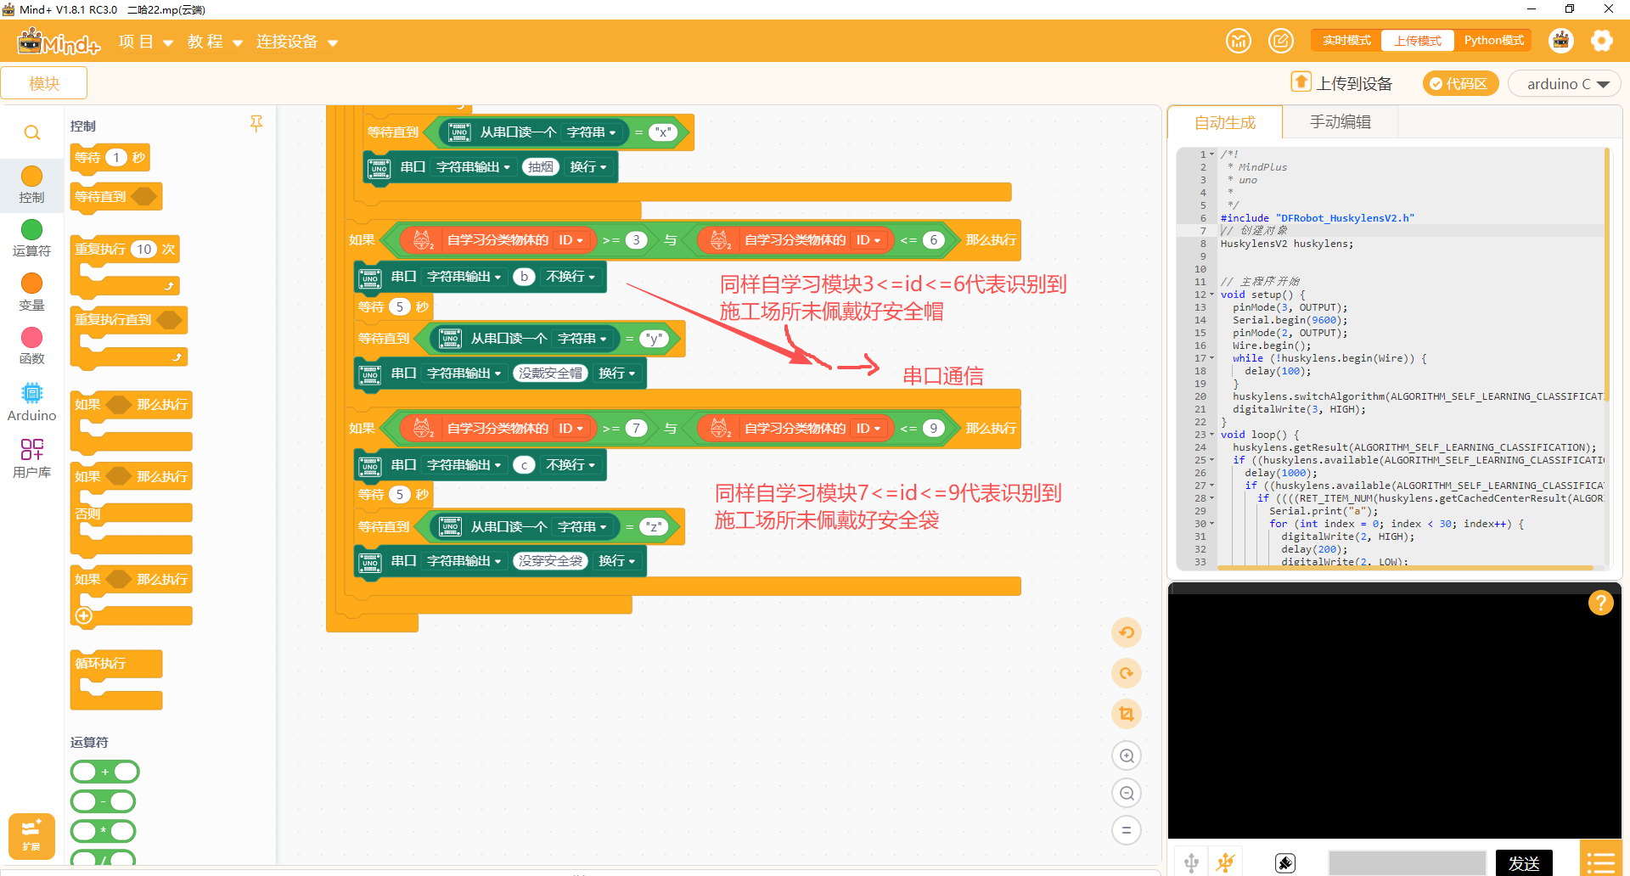
Task: Click the redo arrow beside the canvas
Action: point(1127,673)
